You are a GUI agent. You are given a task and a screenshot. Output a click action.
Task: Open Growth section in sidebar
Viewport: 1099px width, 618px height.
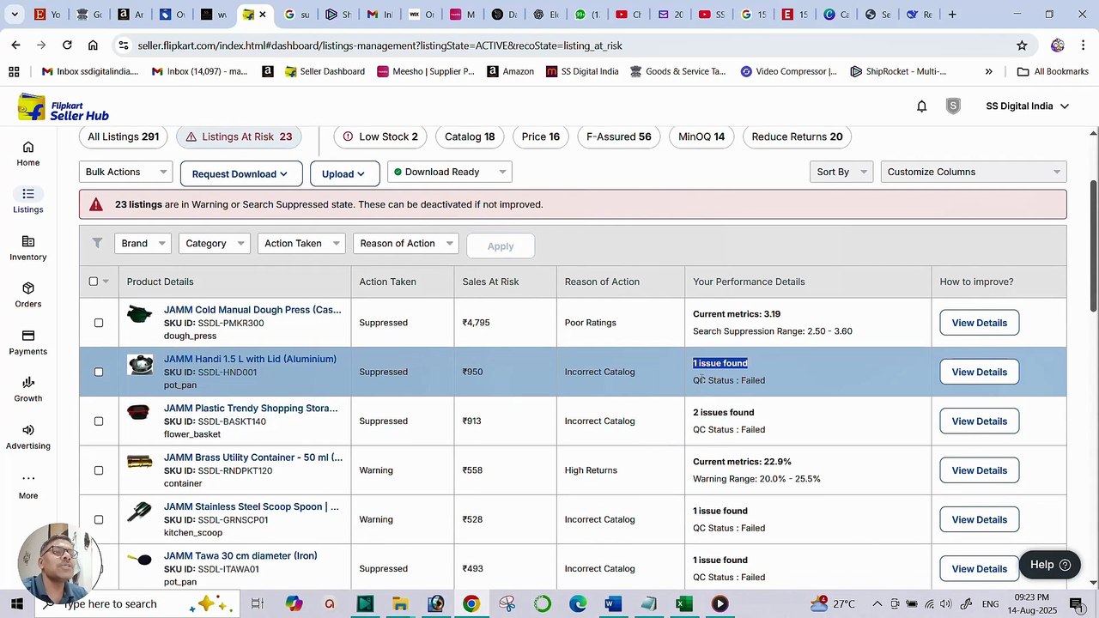click(x=27, y=390)
